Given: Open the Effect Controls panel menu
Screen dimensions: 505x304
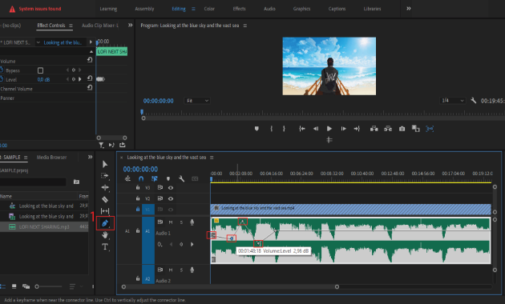Looking at the screenshot, I should 71,26.
